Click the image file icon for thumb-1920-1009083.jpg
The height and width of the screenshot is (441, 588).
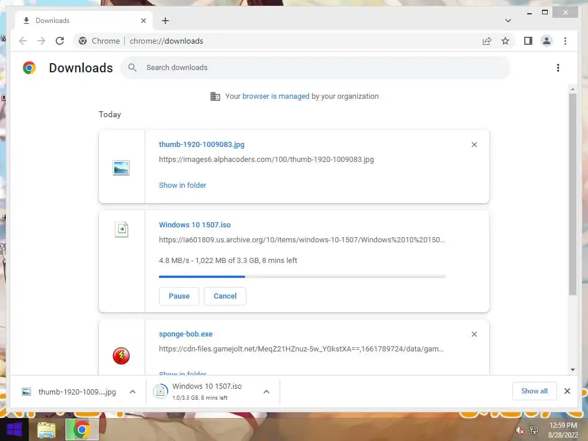pyautogui.click(x=121, y=168)
